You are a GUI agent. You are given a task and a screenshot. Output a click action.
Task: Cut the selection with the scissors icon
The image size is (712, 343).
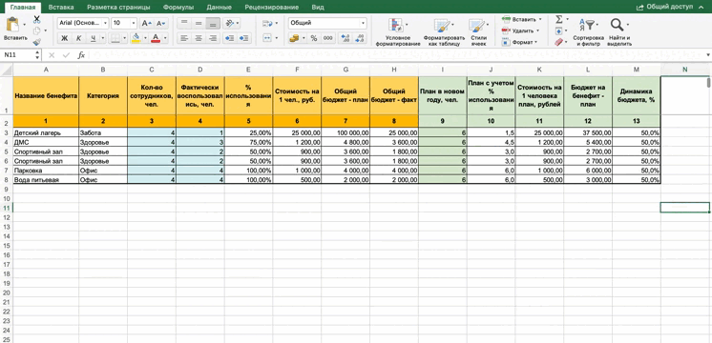click(x=37, y=19)
